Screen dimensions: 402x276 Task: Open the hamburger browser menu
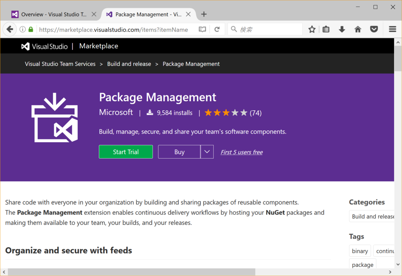(x=393, y=29)
